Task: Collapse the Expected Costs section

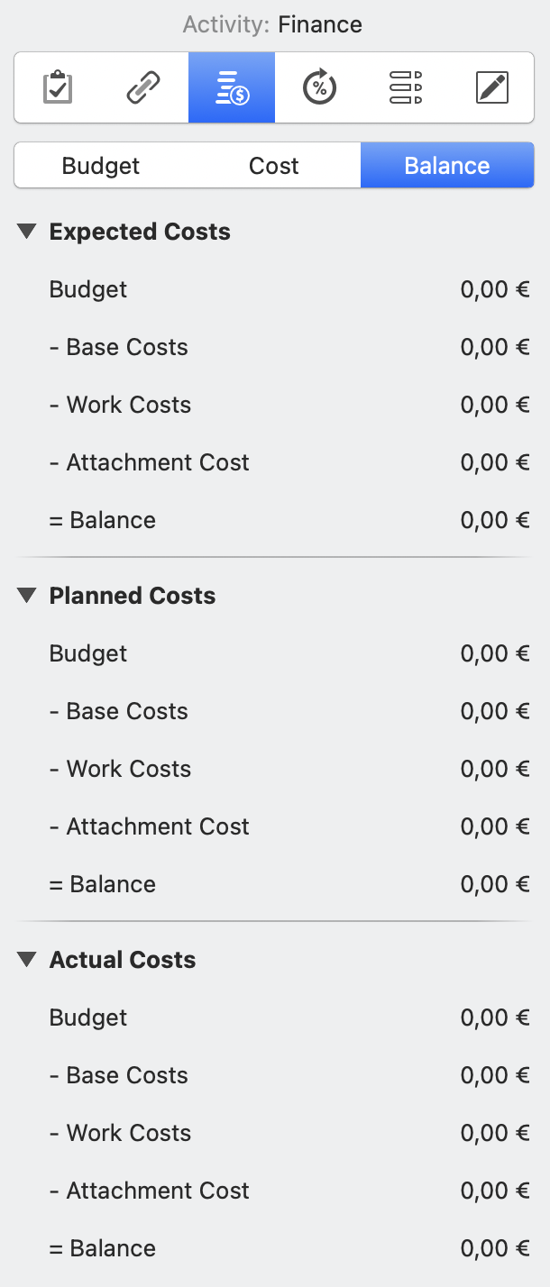Action: [x=26, y=231]
